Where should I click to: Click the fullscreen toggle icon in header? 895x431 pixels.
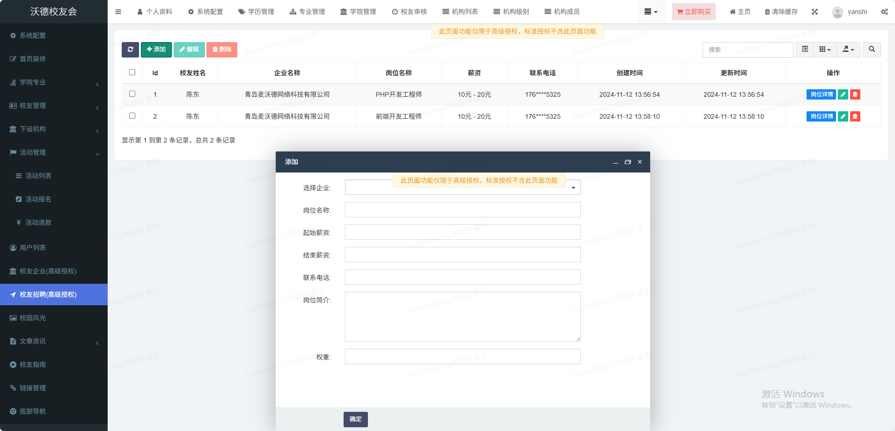[814, 12]
